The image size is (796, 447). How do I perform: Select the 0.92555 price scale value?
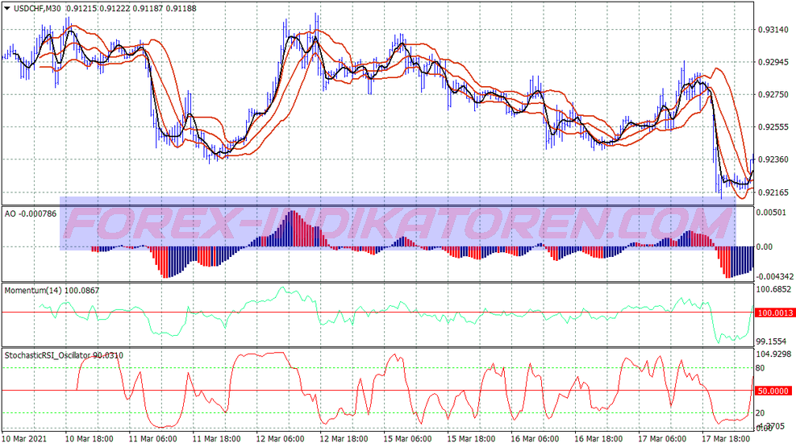coord(773,127)
